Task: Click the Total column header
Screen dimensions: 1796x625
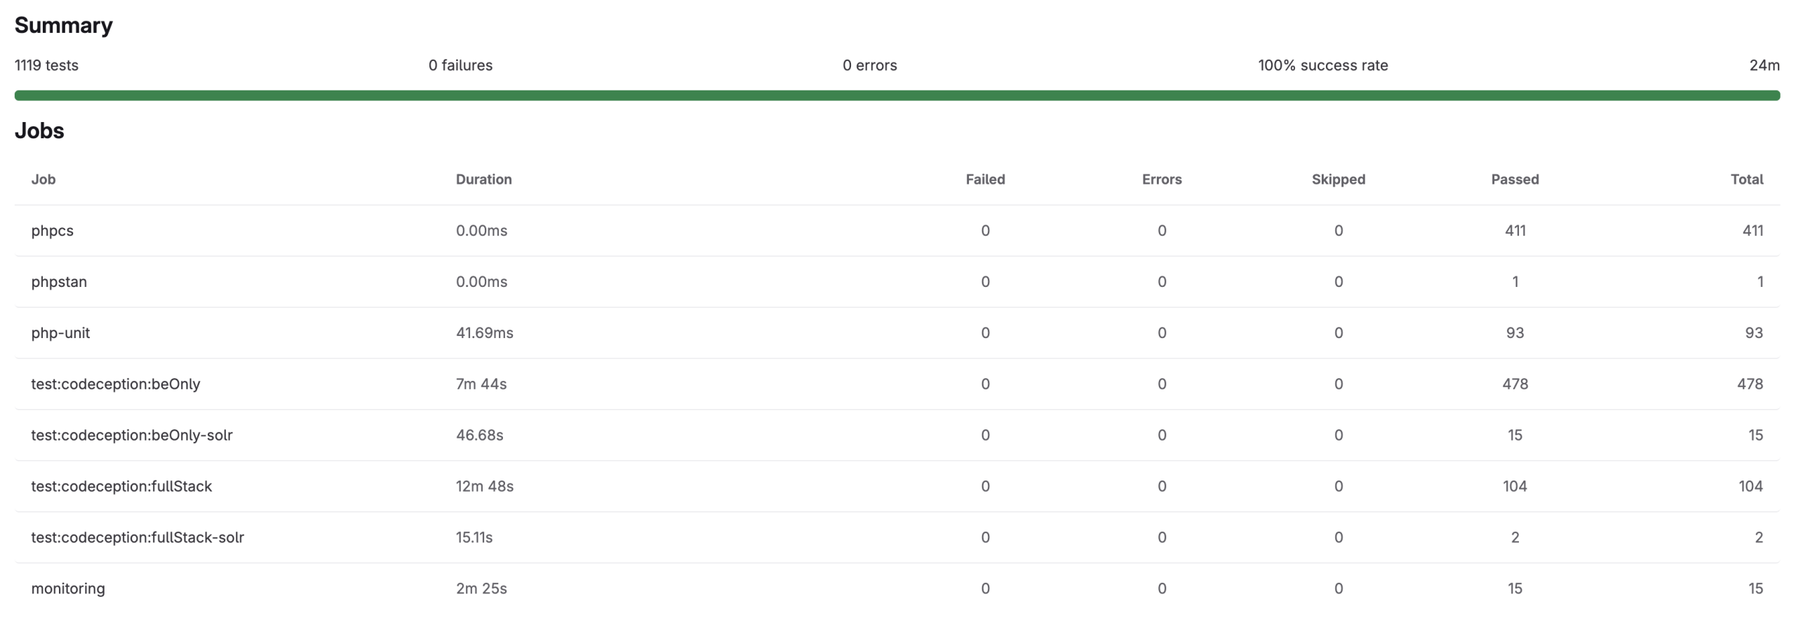Action: pos(1746,180)
